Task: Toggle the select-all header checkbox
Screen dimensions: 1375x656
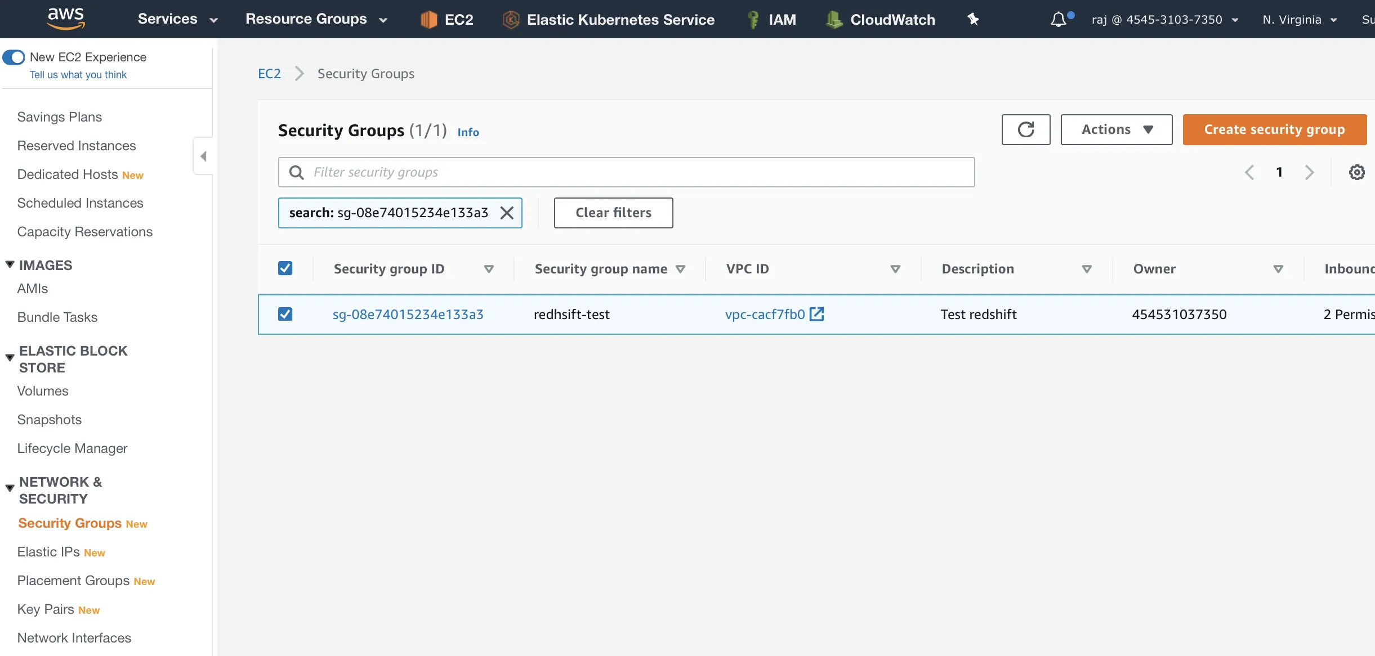Action: (x=285, y=268)
